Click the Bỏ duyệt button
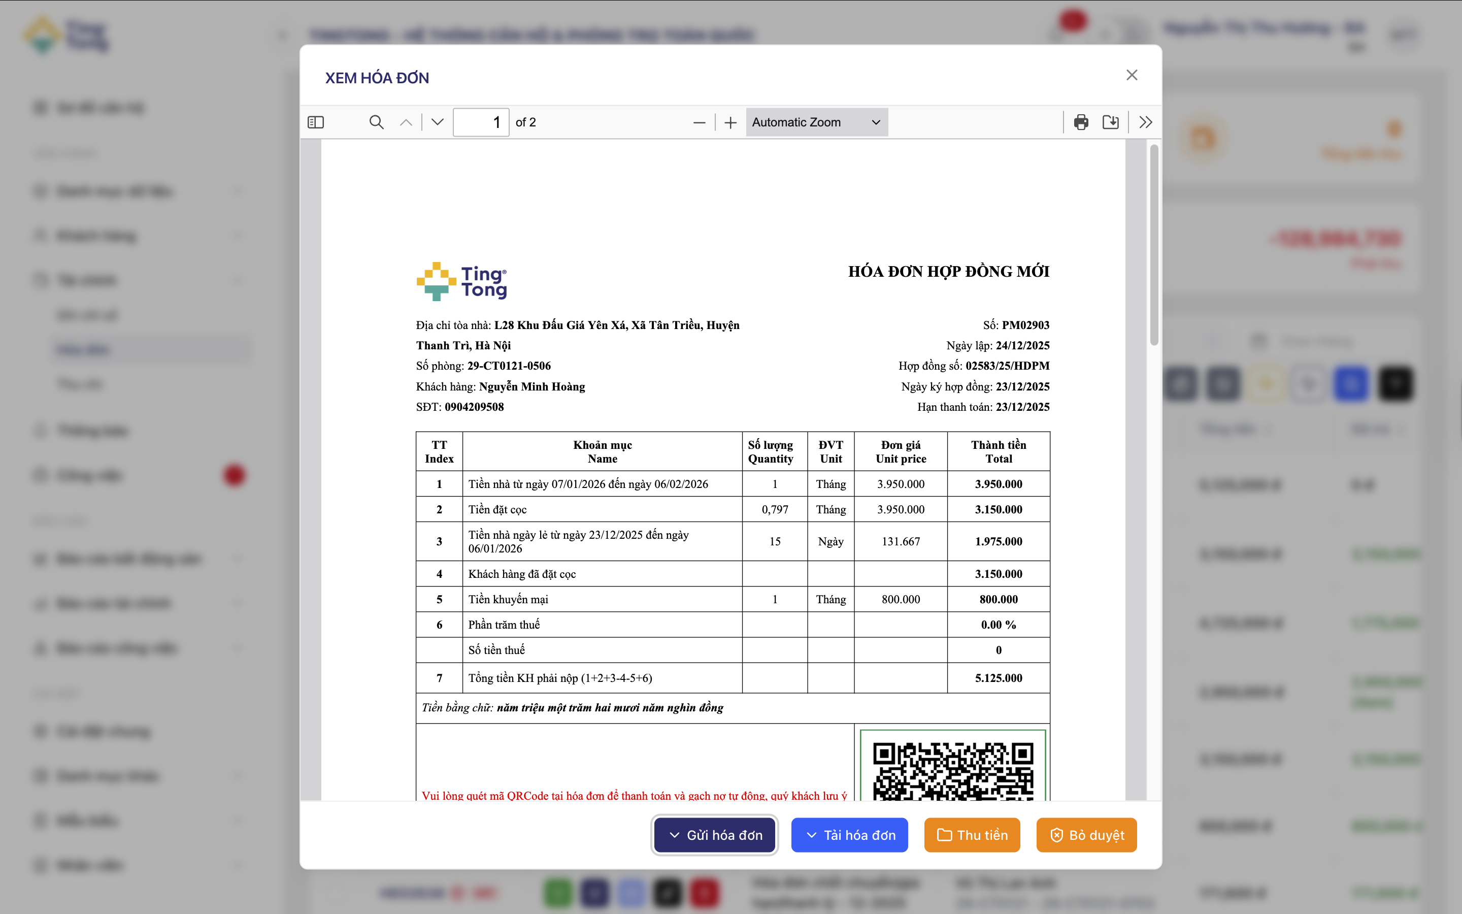The image size is (1462, 914). pyautogui.click(x=1086, y=835)
